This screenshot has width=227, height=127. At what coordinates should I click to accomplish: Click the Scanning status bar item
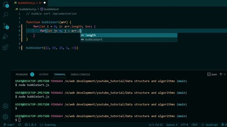(x=48, y=125)
